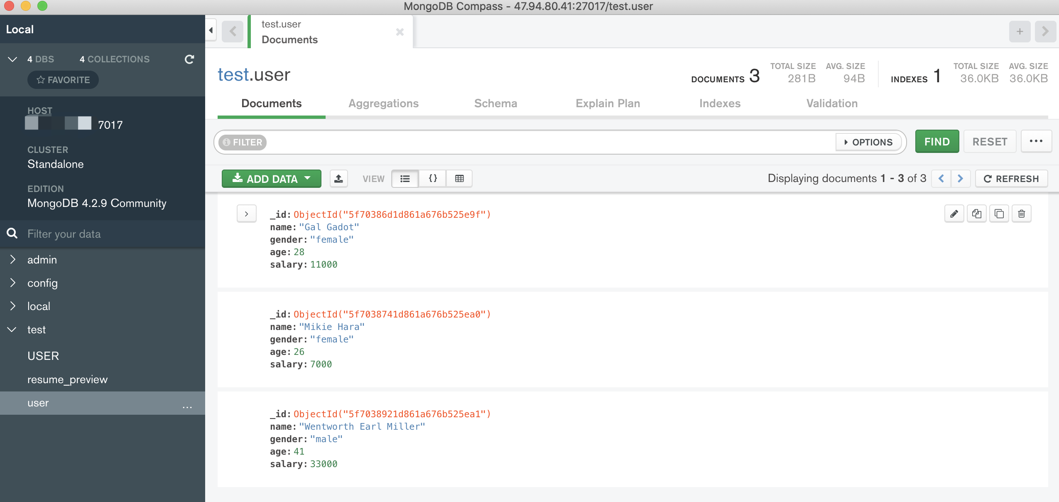Expand the admin database
This screenshot has height=502, width=1059.
coord(13,260)
